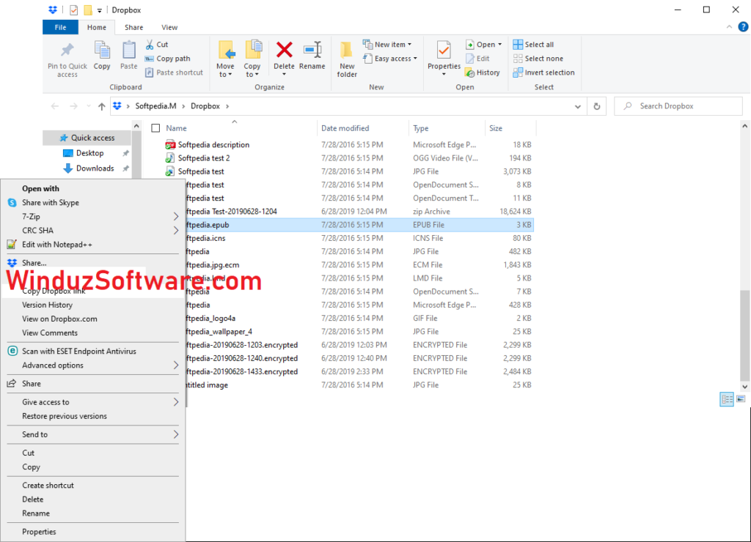The image size is (751, 542).
Task: Switch to large icons view
Action: tap(741, 399)
